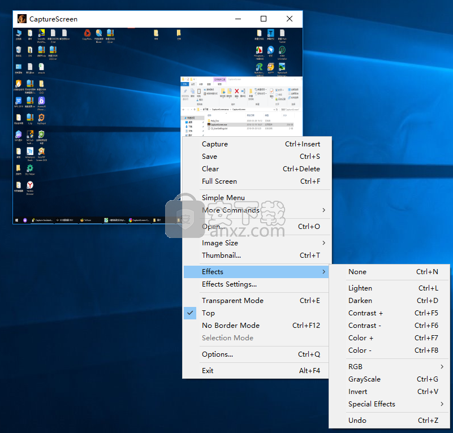Click DLL Helper gear icon in captured image
This screenshot has width=453, height=433.
[x=30, y=168]
